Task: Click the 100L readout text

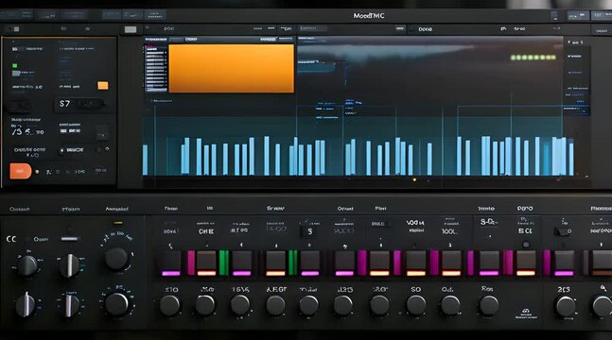Action: tap(449, 231)
